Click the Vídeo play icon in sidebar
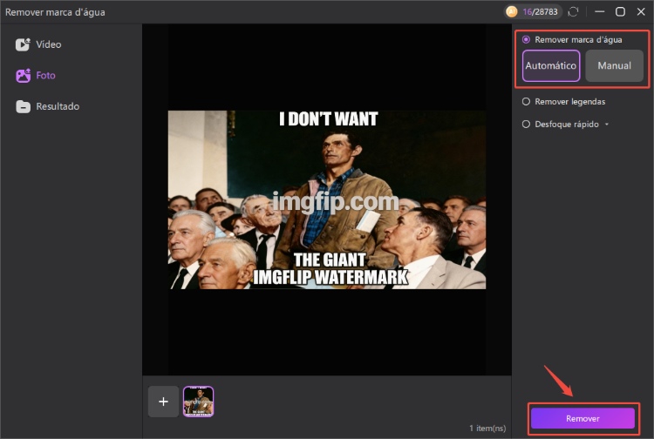654x439 pixels. tap(23, 44)
